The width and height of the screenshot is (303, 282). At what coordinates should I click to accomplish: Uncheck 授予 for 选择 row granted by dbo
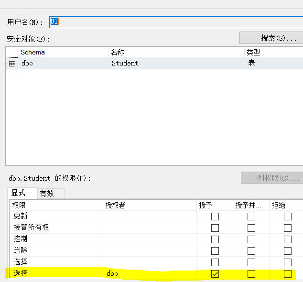point(215,274)
